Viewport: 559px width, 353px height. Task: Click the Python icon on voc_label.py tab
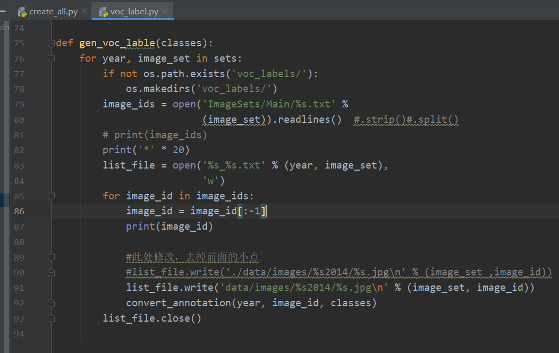tap(103, 11)
